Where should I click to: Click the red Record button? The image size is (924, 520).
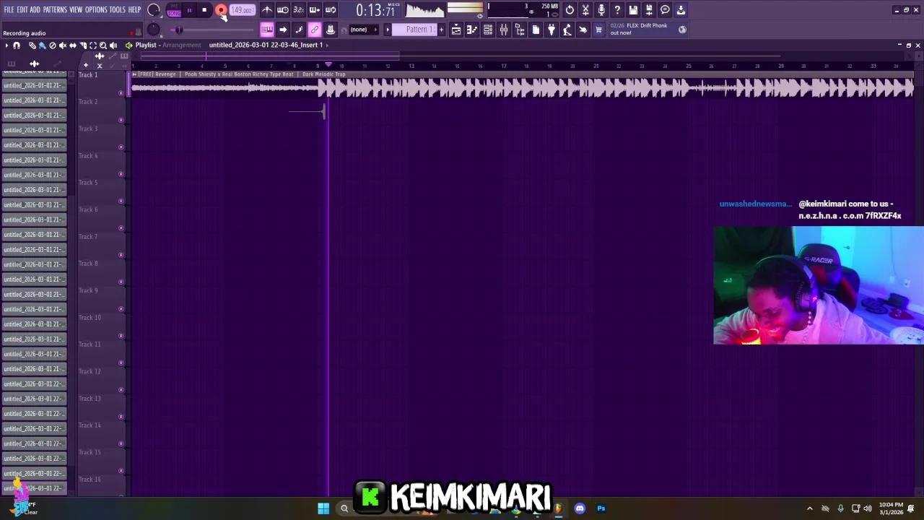coord(221,10)
